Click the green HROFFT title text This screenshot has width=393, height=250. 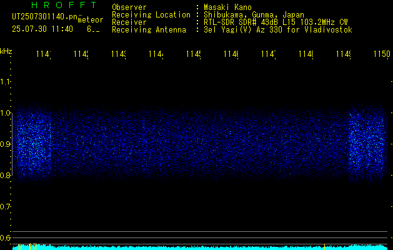click(x=64, y=5)
